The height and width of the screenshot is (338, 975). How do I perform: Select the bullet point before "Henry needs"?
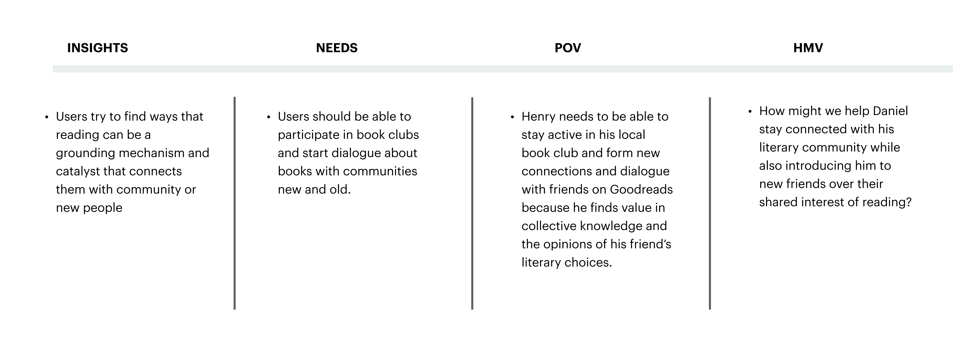[x=512, y=117]
